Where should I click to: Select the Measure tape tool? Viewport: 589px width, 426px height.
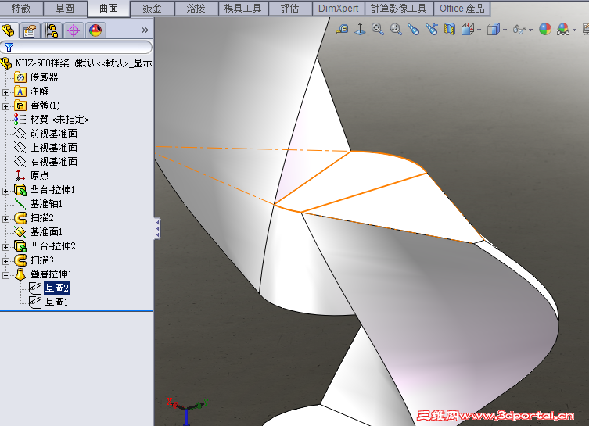tap(342, 29)
